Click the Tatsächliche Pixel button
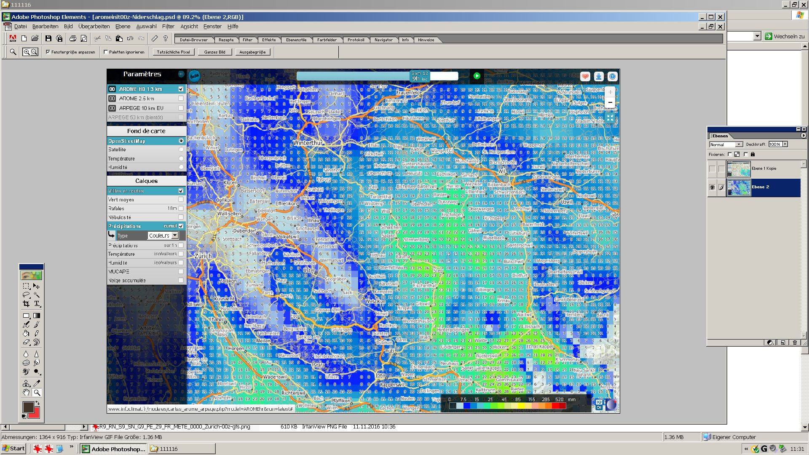809x455 pixels. pyautogui.click(x=173, y=52)
